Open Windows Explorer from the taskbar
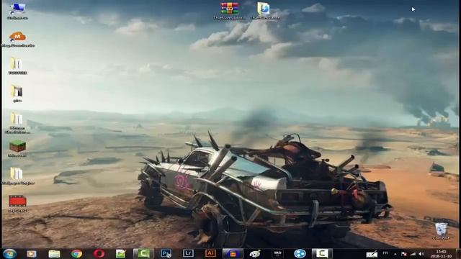Screen dimensions: 461x259 (x=54, y=254)
